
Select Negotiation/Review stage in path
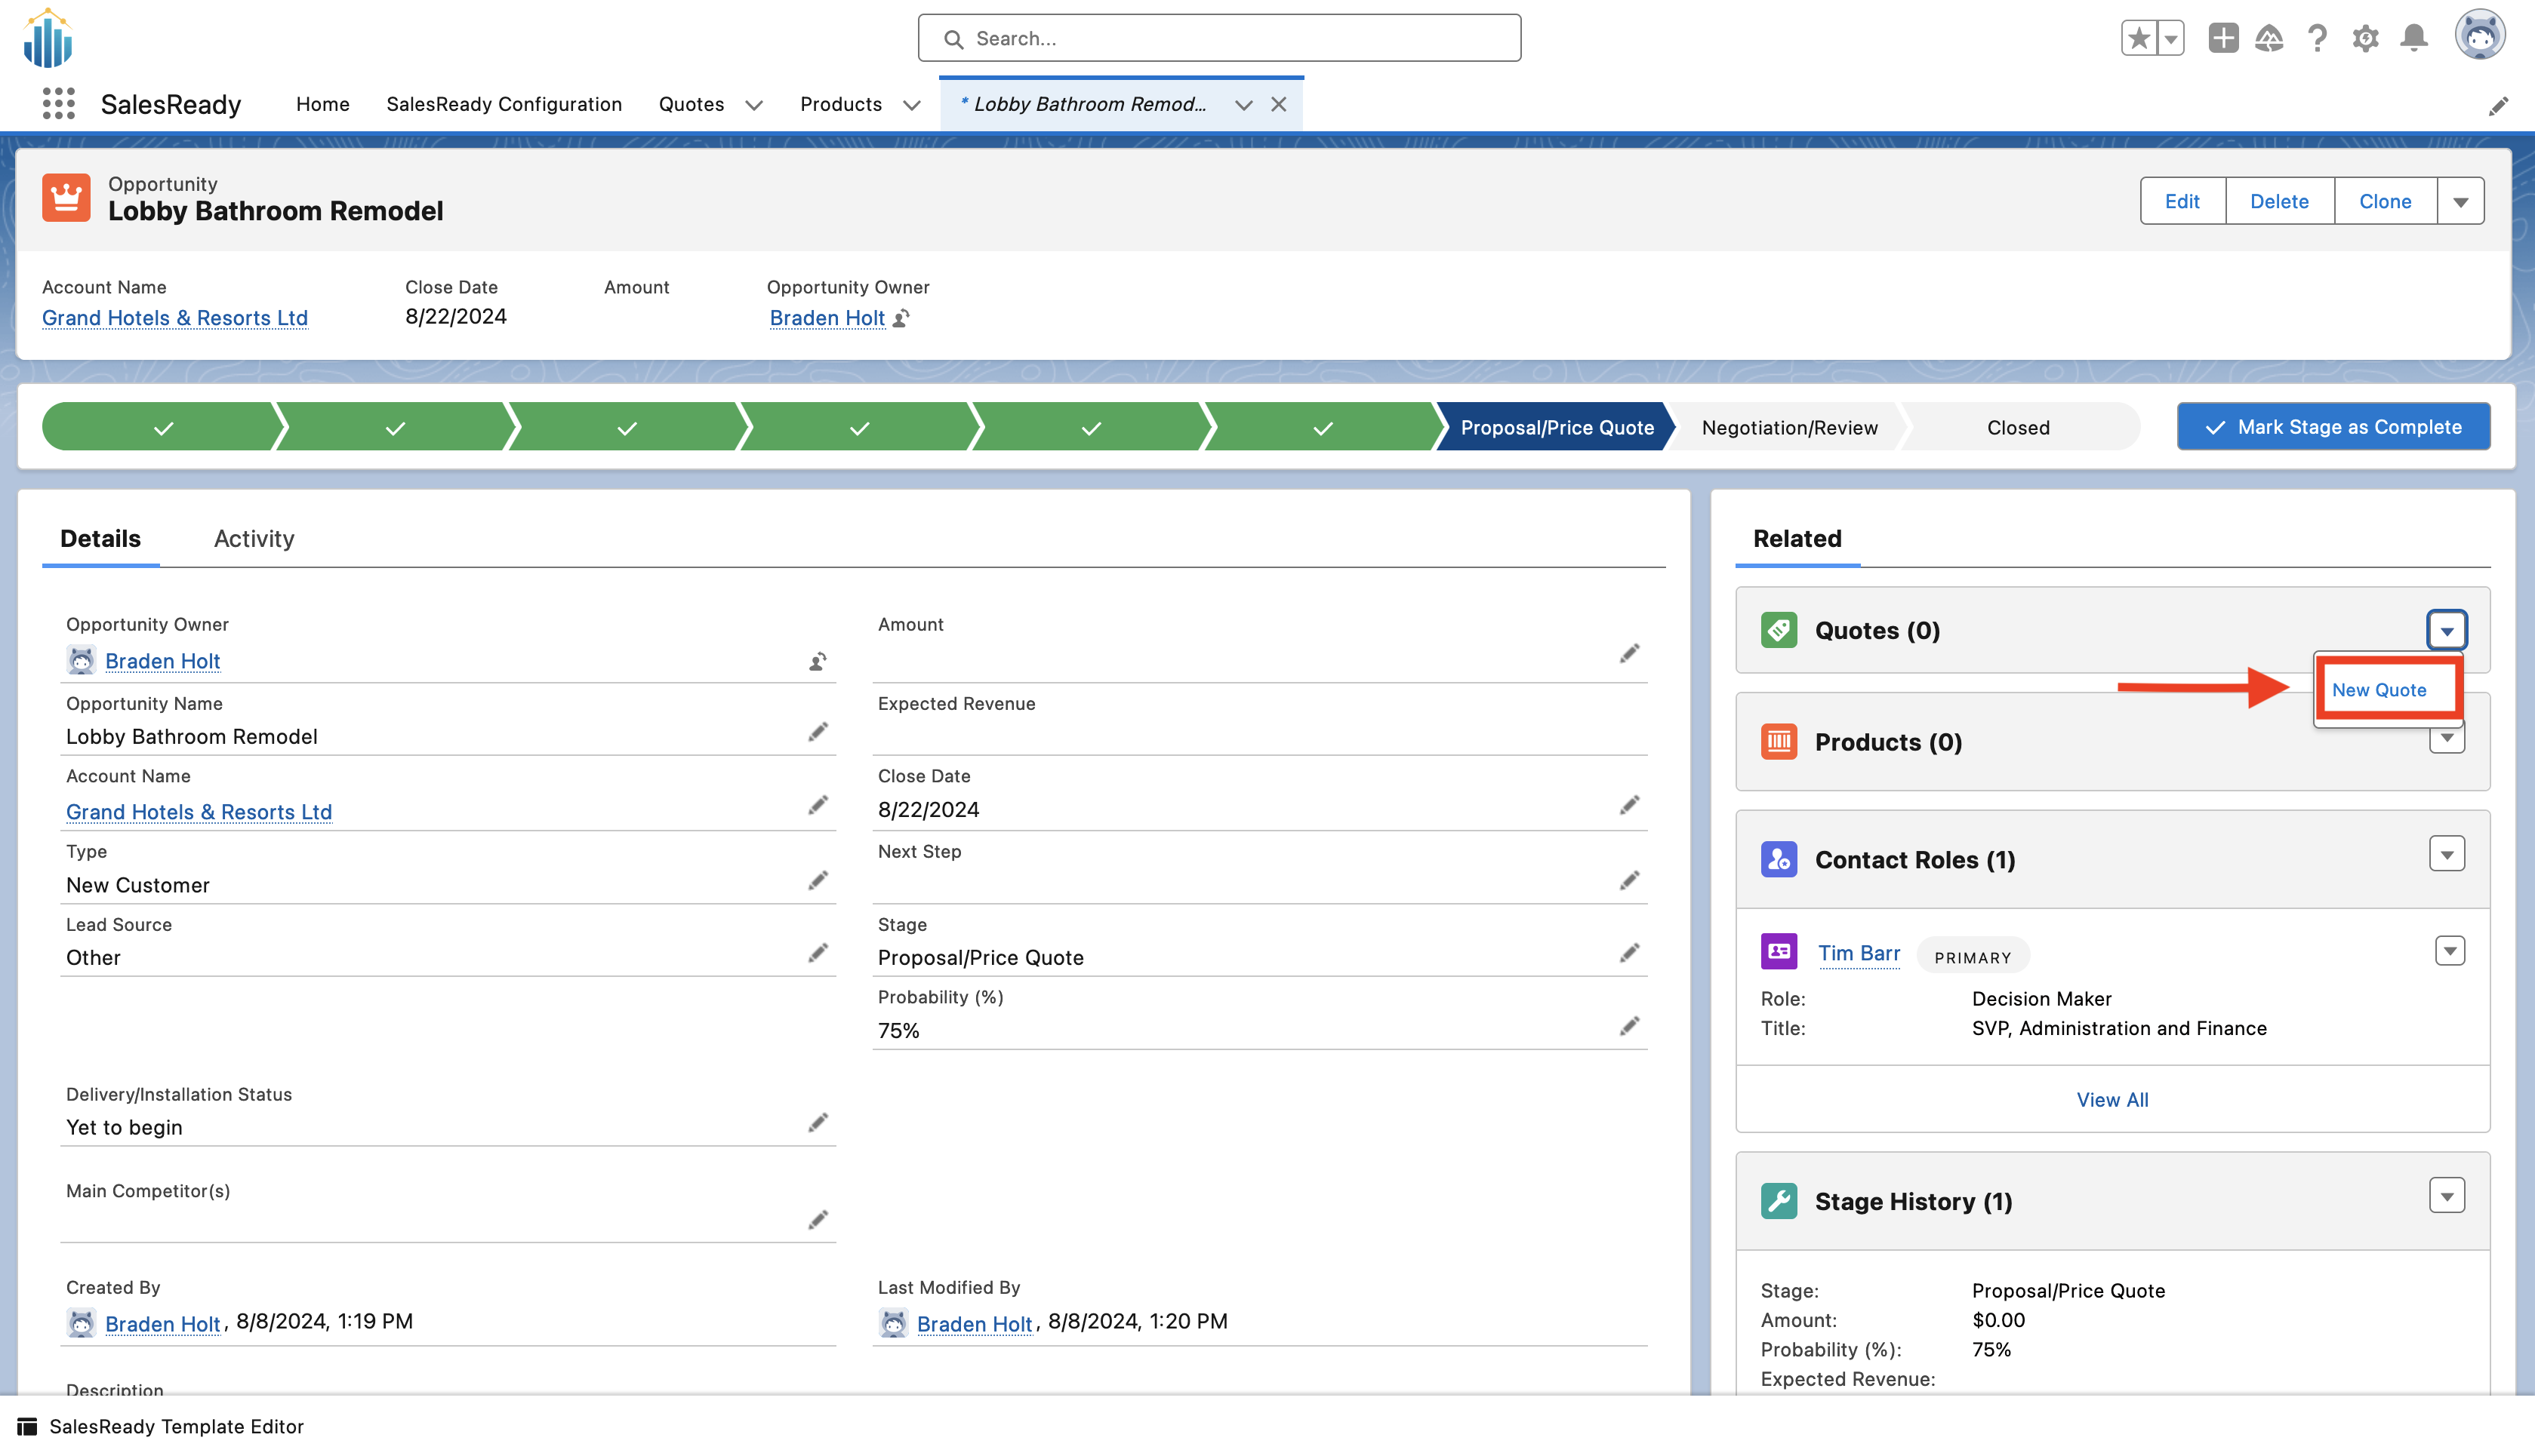tap(1788, 428)
